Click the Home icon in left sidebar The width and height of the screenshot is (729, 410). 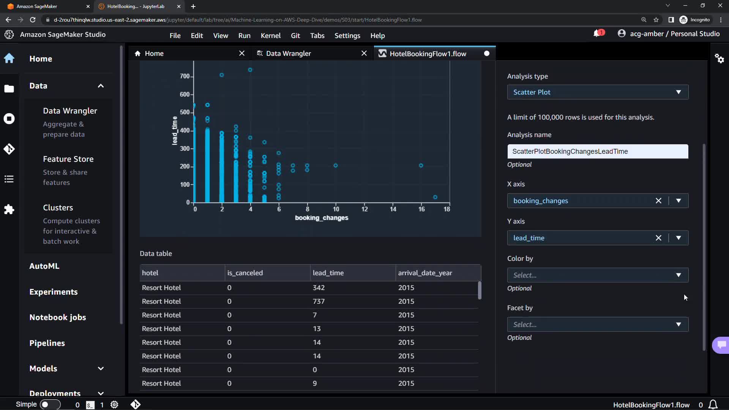point(9,58)
